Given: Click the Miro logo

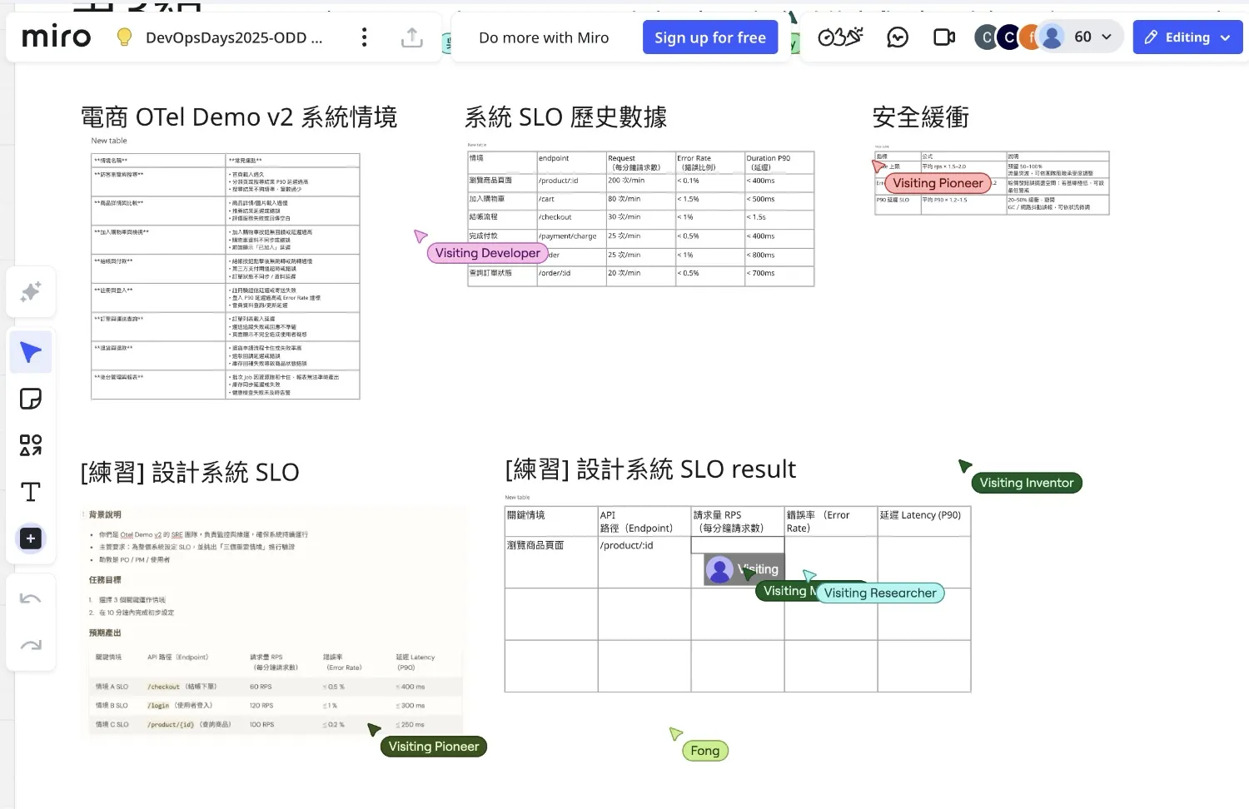Looking at the screenshot, I should 56,37.
